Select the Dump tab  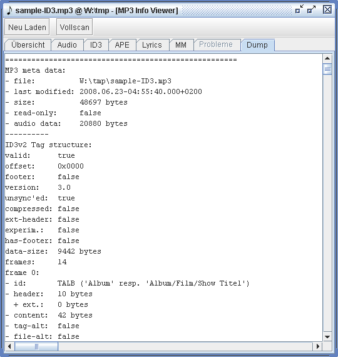[257, 45]
